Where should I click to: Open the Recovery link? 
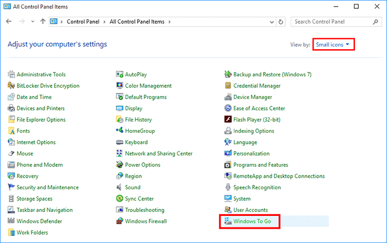[28, 176]
